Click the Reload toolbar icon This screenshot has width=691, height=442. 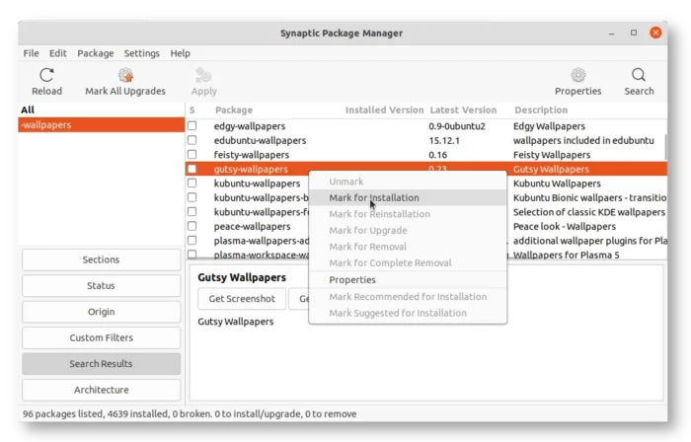pos(46,75)
